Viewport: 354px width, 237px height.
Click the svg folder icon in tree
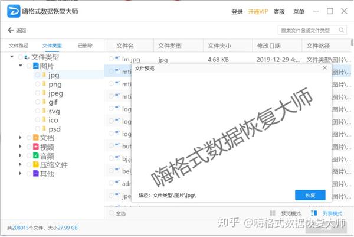[x=44, y=111]
